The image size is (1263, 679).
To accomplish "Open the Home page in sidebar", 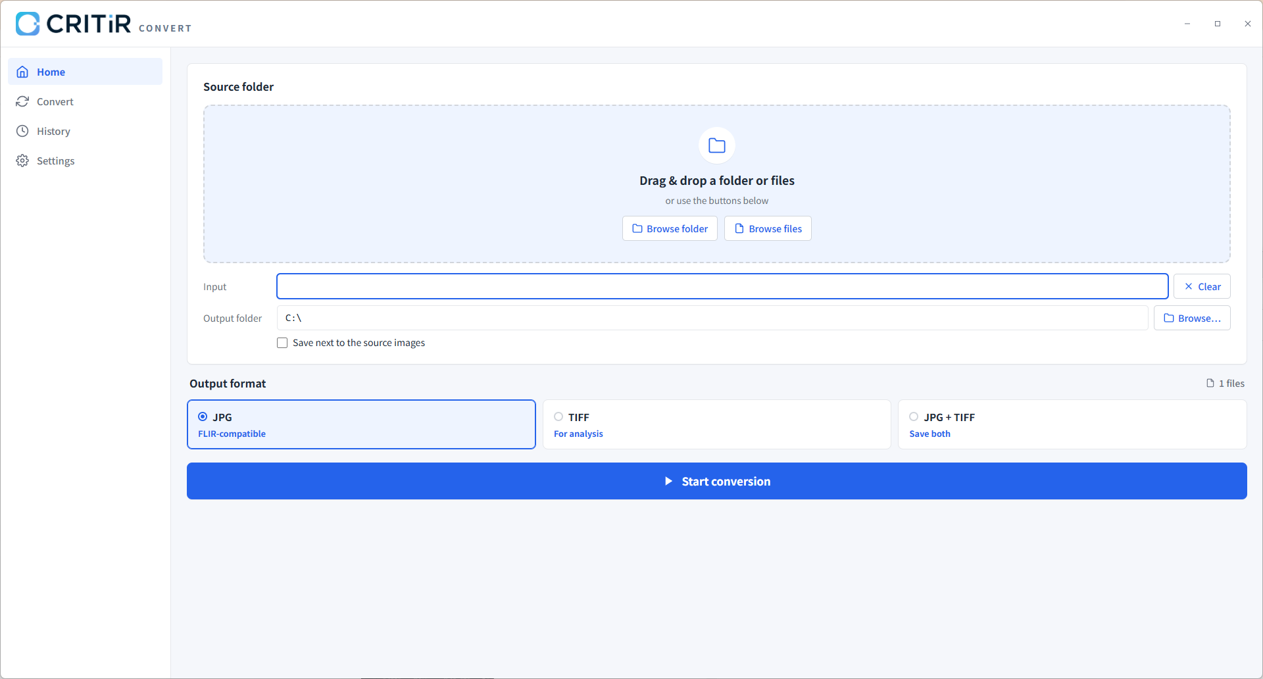I will tap(85, 72).
